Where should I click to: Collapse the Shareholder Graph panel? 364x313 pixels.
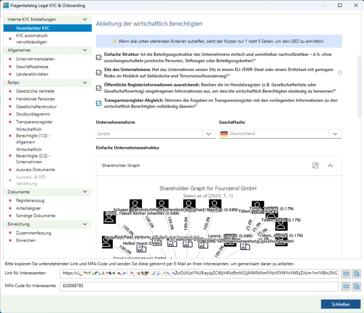pyautogui.click(x=330, y=165)
